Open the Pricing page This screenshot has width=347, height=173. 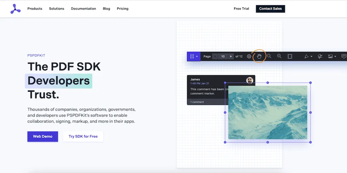point(123,8)
